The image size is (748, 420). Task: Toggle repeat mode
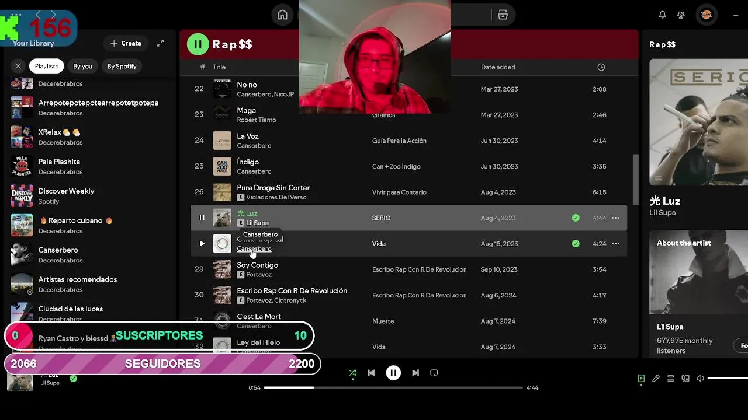coord(434,373)
